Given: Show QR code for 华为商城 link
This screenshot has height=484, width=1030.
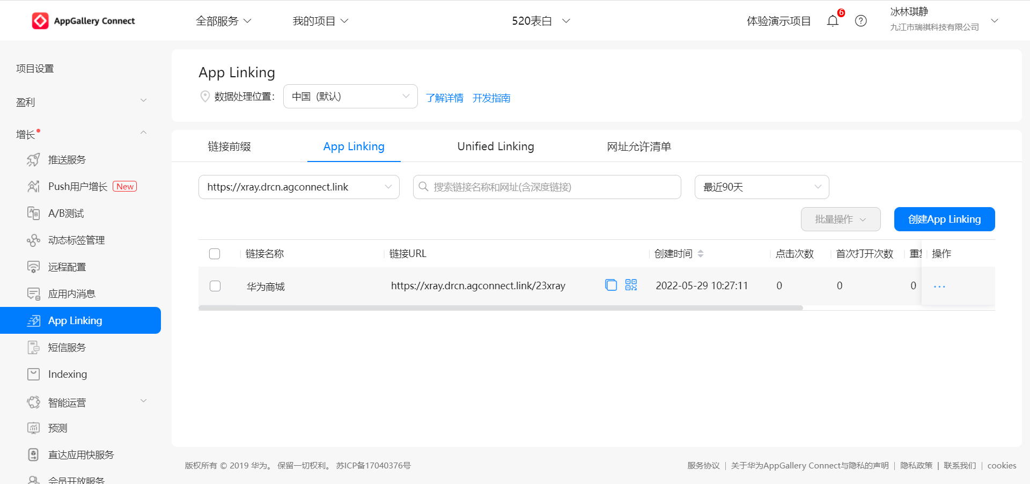Looking at the screenshot, I should [631, 285].
